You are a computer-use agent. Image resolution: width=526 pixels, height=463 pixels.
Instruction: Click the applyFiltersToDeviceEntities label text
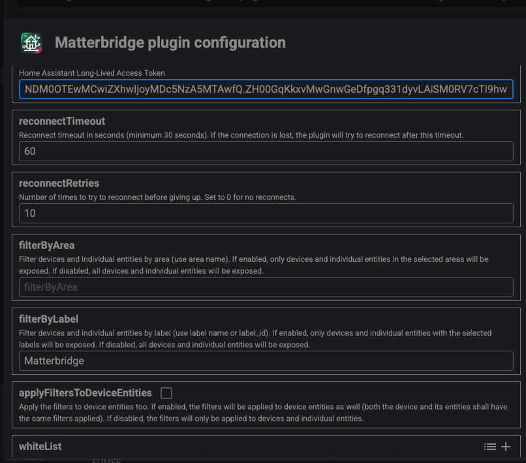(85, 393)
